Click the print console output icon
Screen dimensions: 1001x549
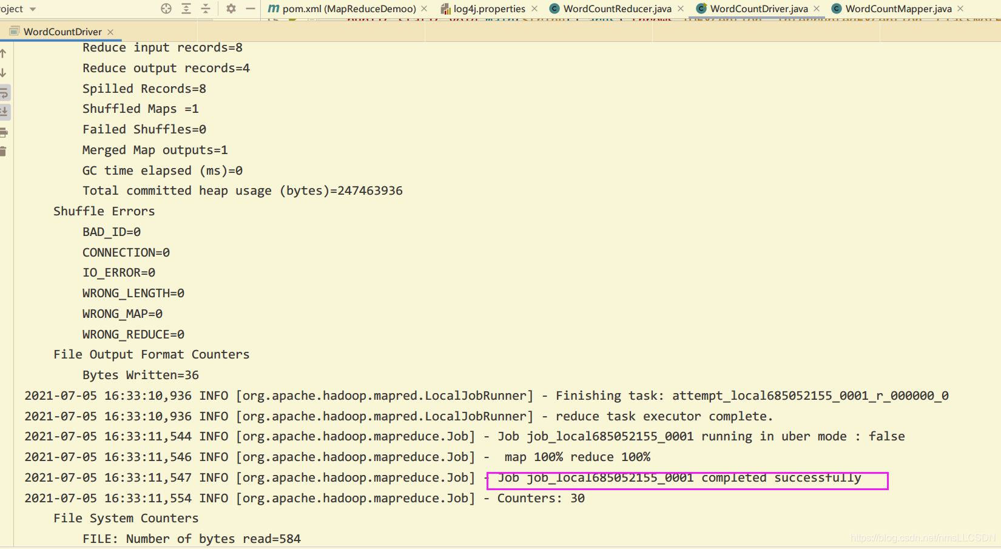click(4, 132)
